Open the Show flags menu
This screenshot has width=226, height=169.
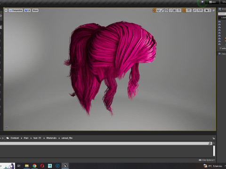(35, 10)
